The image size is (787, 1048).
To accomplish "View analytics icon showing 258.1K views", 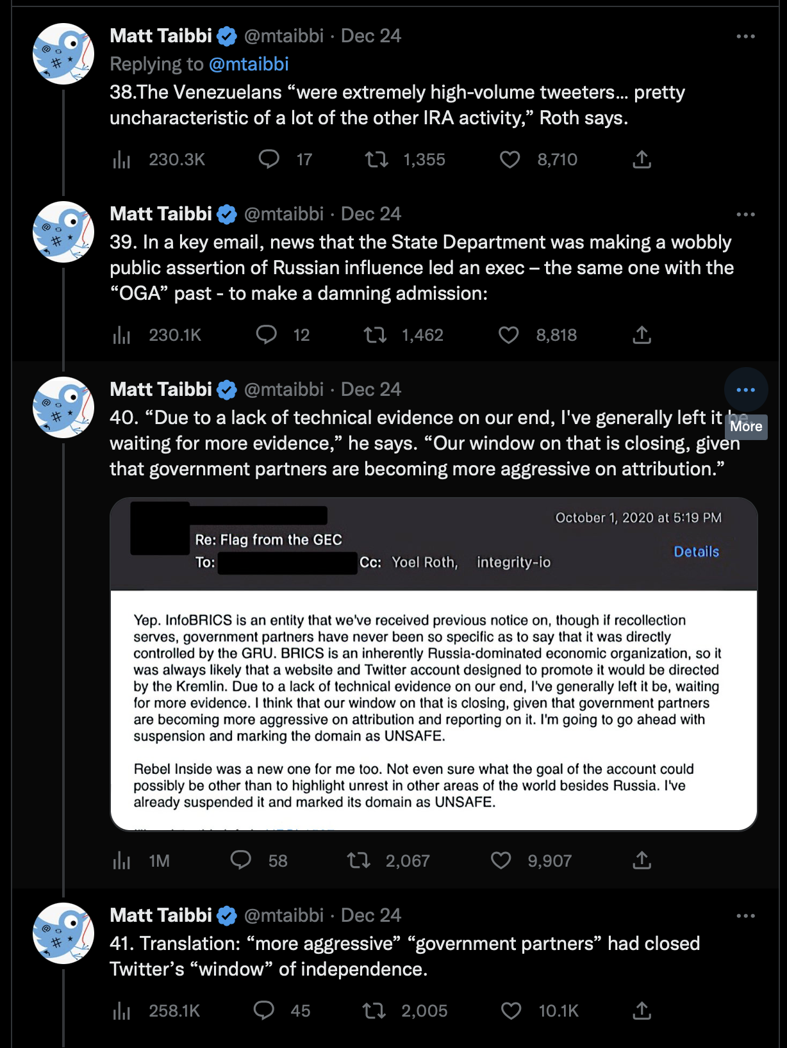I will pos(121,1011).
